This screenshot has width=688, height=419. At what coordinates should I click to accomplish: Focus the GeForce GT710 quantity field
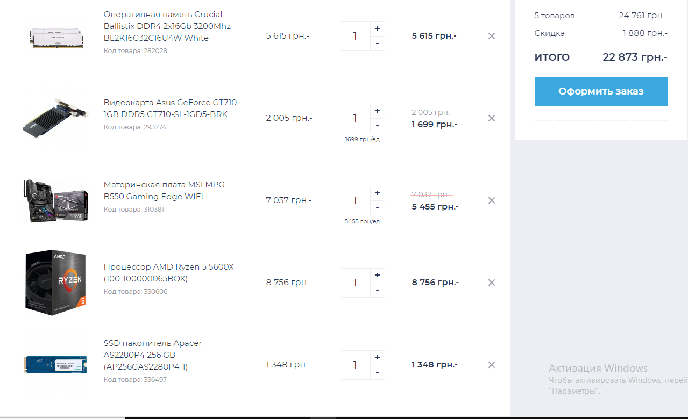click(355, 118)
